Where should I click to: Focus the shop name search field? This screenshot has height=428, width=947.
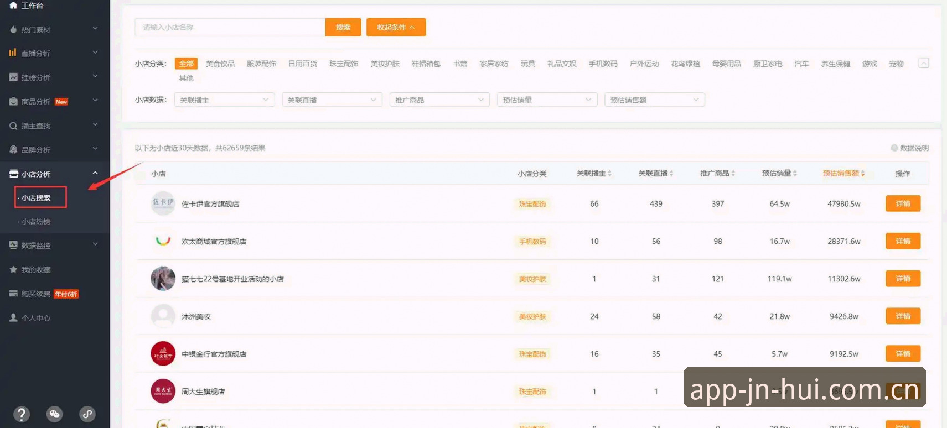[x=230, y=27]
